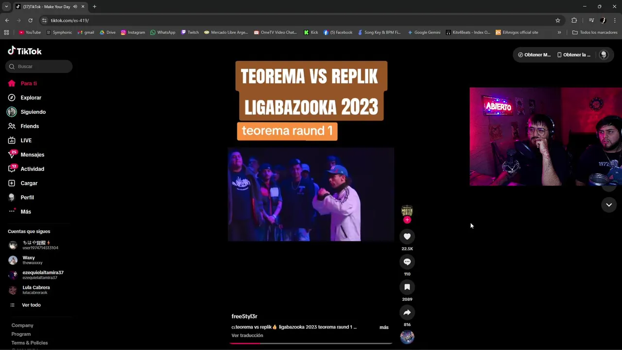
Task: Show more bookmarks with double chevron
Action: tap(559, 33)
